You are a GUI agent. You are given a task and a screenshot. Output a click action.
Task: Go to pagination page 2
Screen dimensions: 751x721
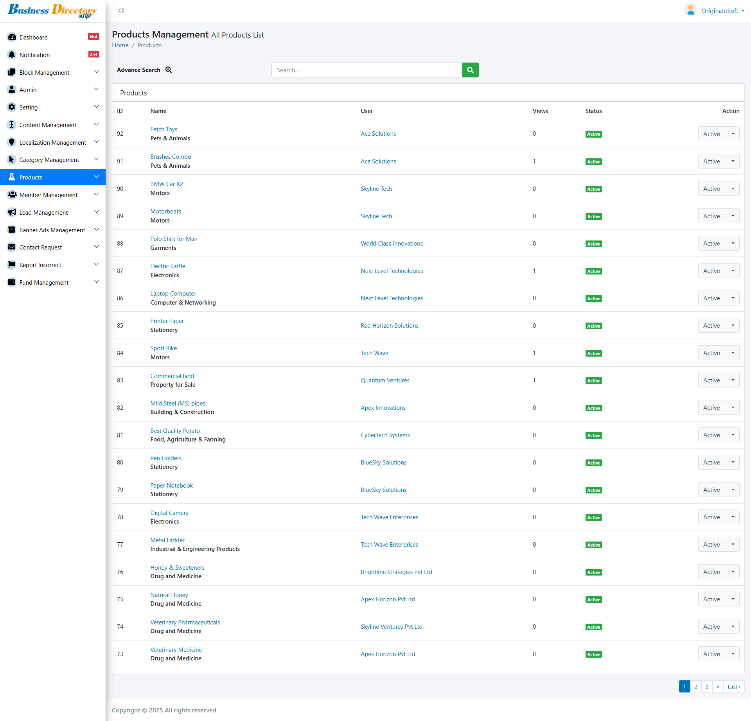click(x=696, y=687)
